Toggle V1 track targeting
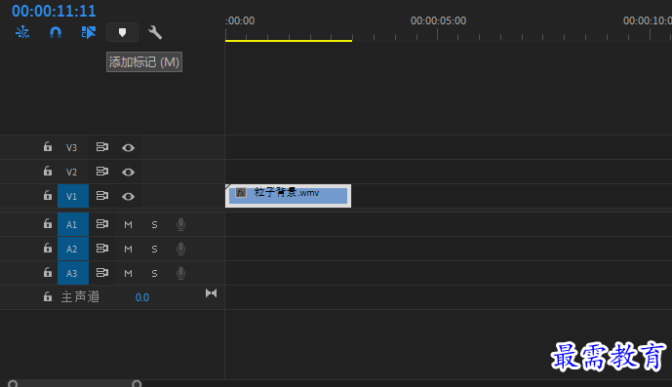The height and width of the screenshot is (387, 672). point(73,196)
